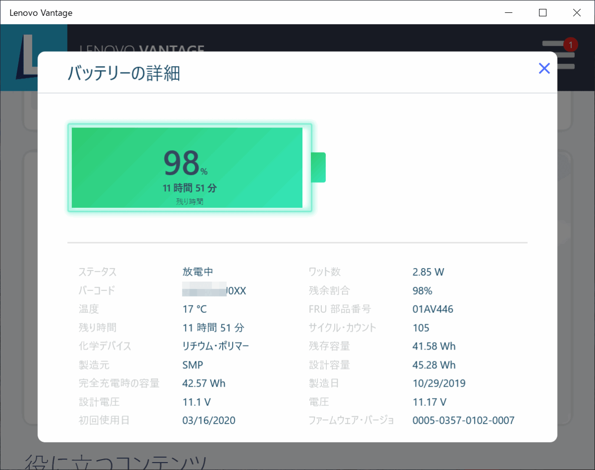The height and width of the screenshot is (470, 595).
Task: Select the 残存容量 value 41.58 Wh
Action: point(434,346)
